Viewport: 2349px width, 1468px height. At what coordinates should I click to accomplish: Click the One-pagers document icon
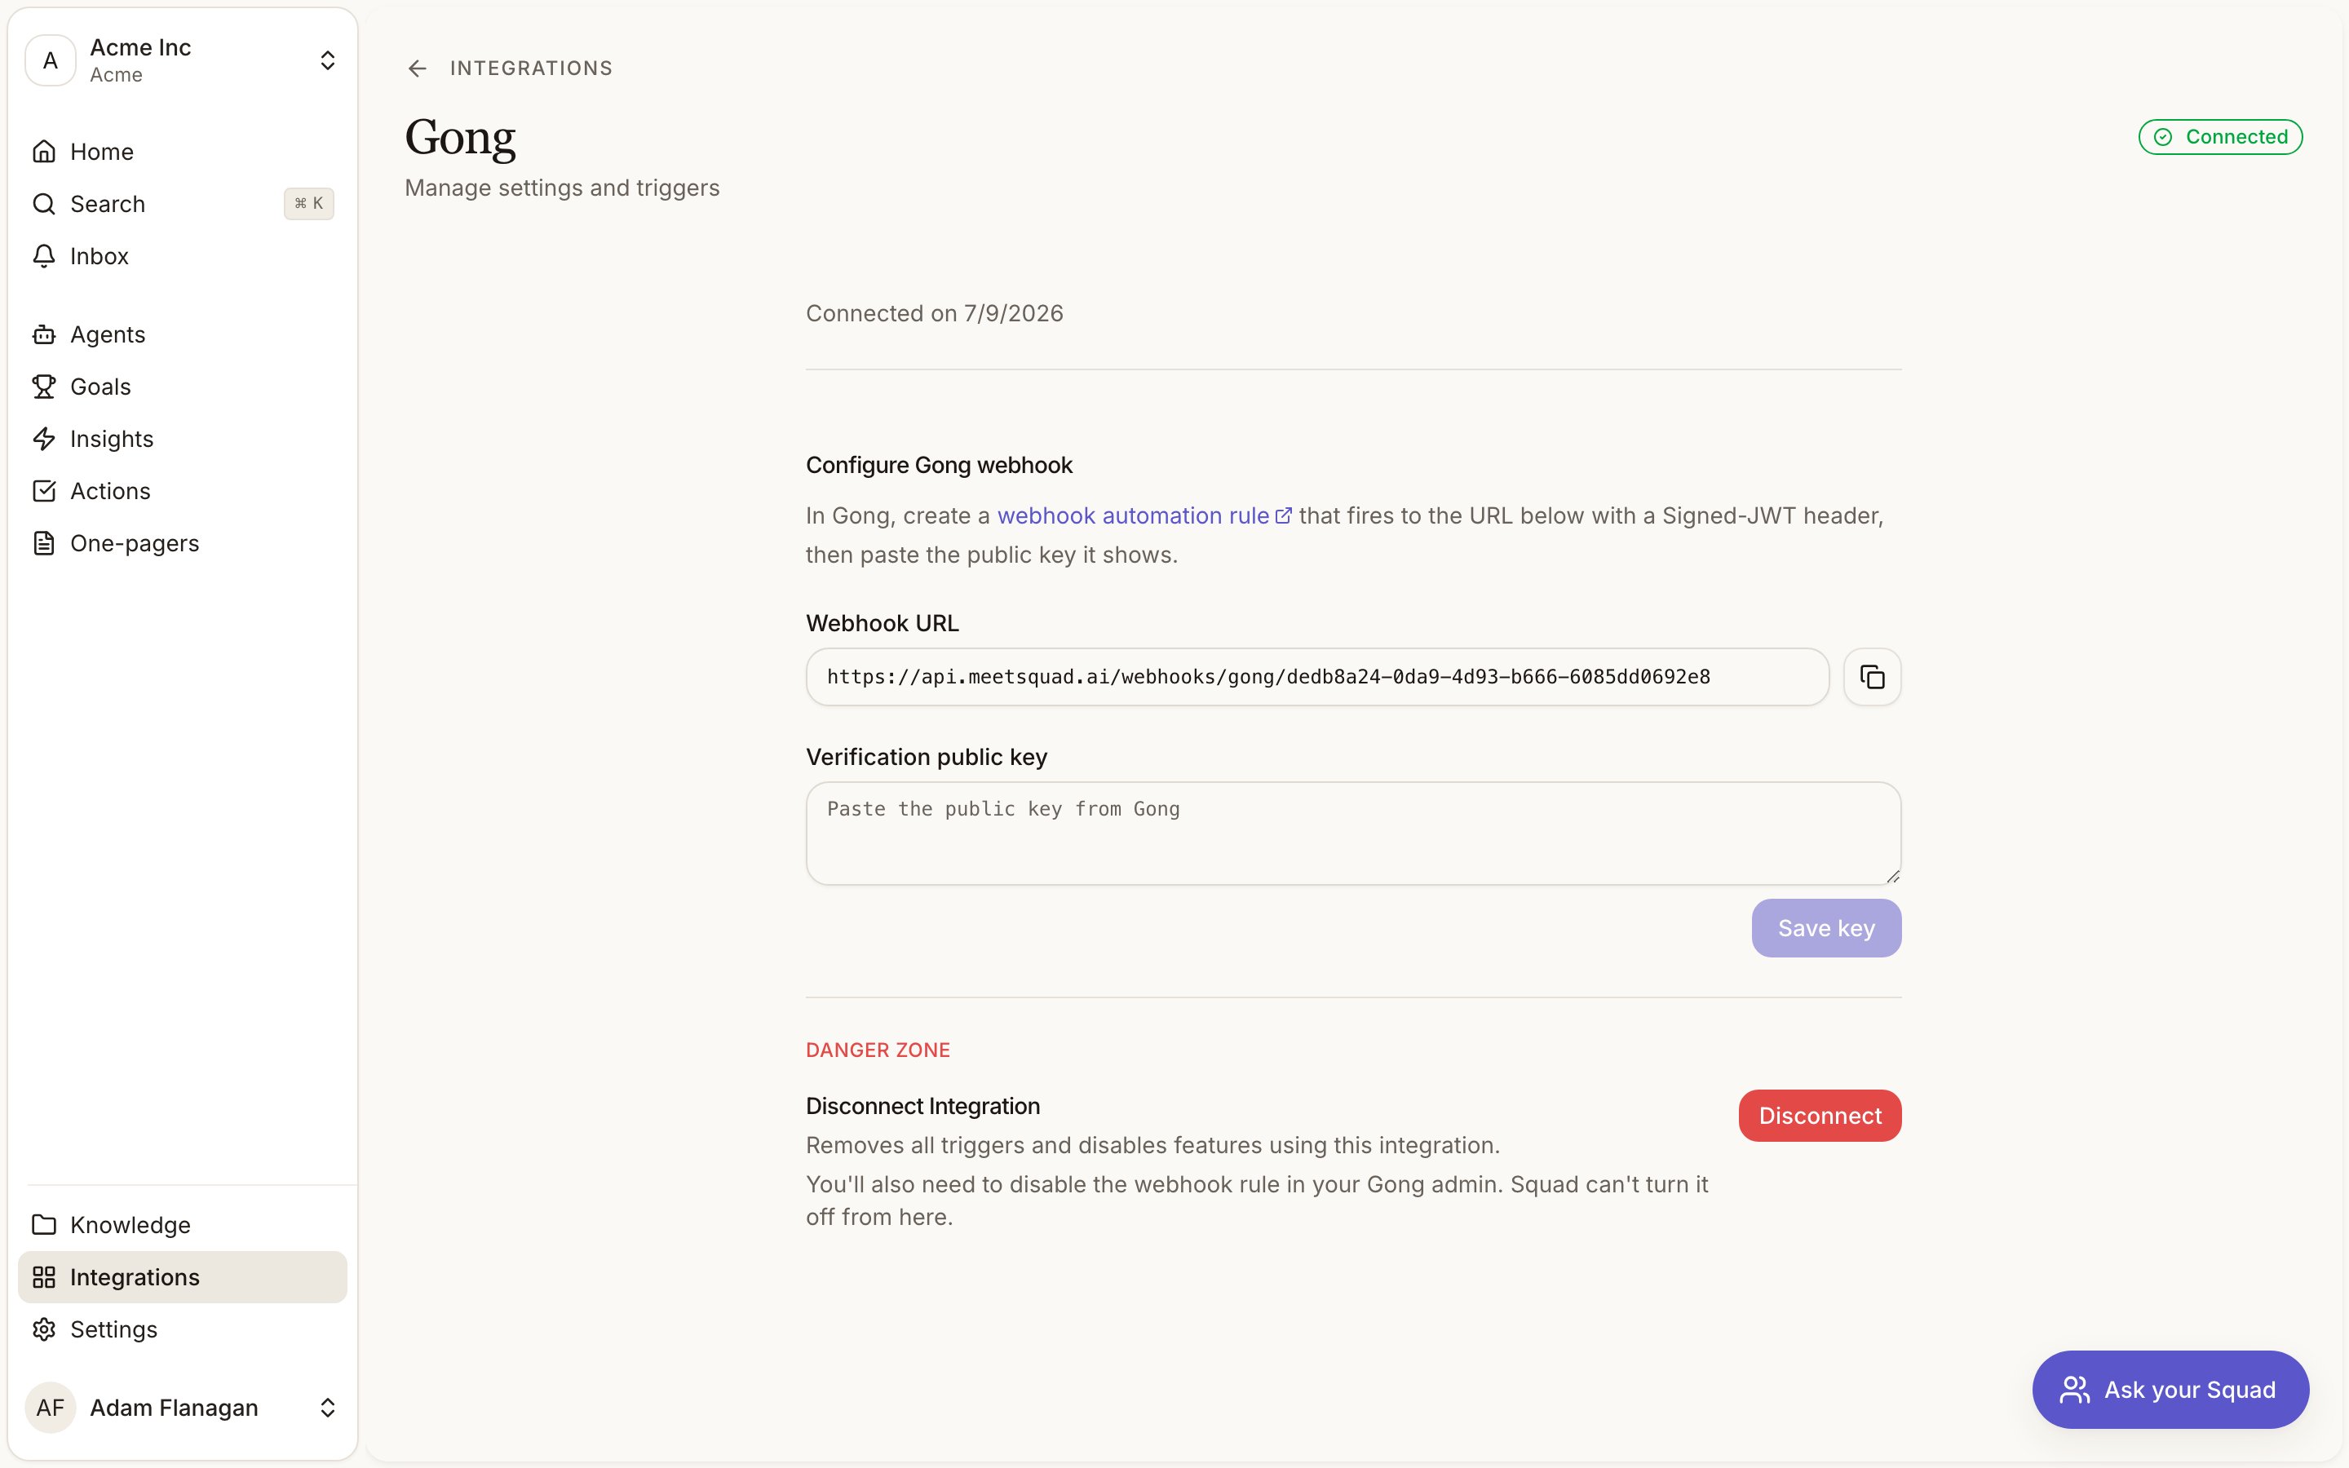click(44, 542)
